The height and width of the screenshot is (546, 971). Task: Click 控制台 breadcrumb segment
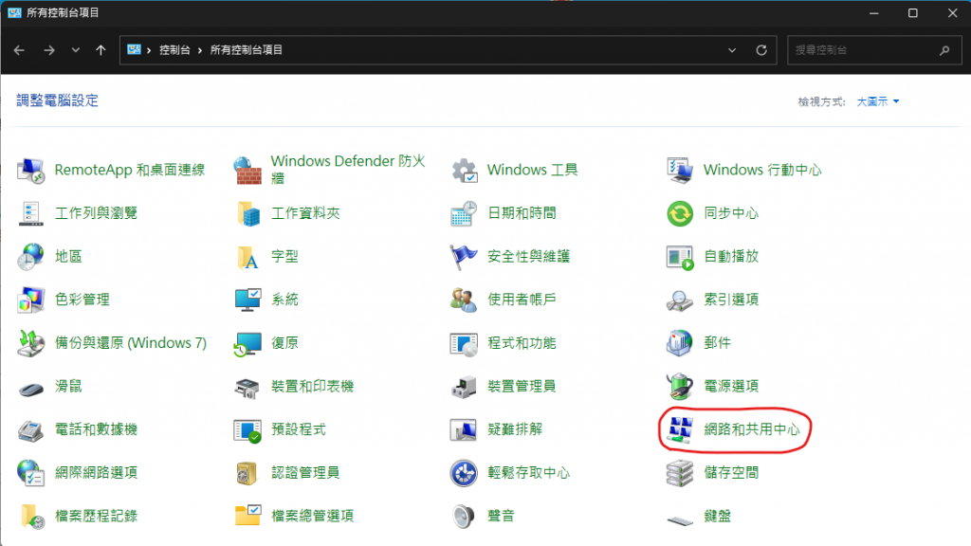point(174,50)
